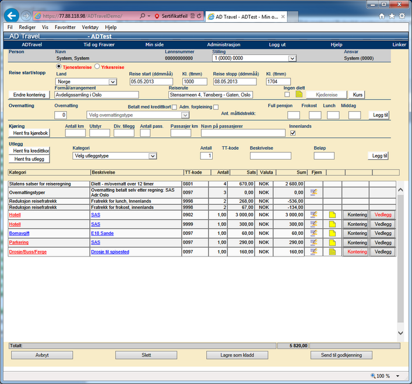Open the Favoritter menu
412x384 pixels.
pos(65,27)
